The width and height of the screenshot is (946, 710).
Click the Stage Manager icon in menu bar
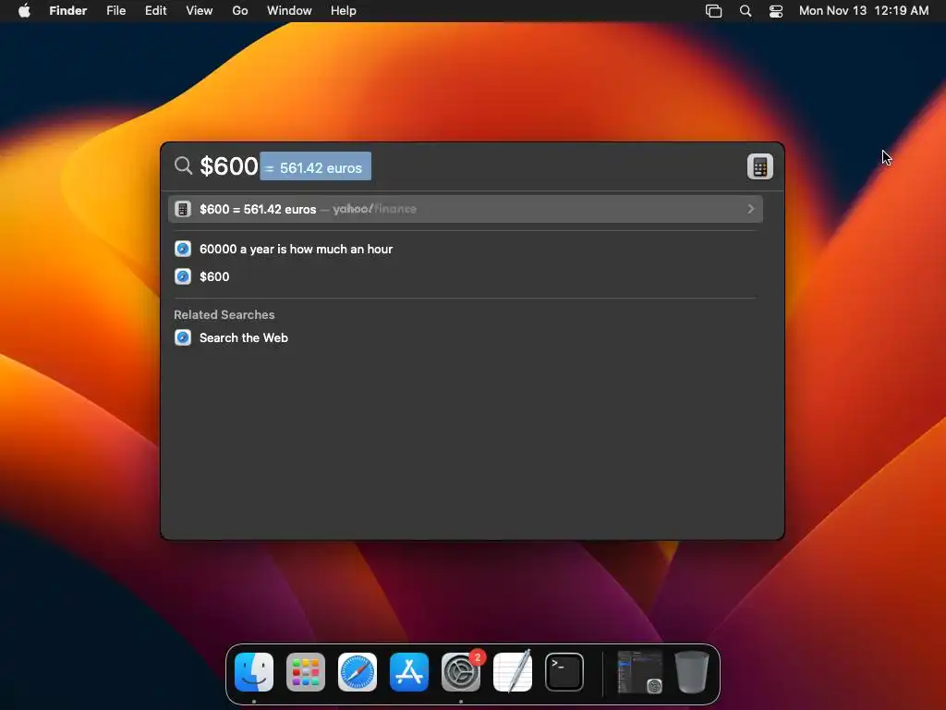tap(714, 11)
